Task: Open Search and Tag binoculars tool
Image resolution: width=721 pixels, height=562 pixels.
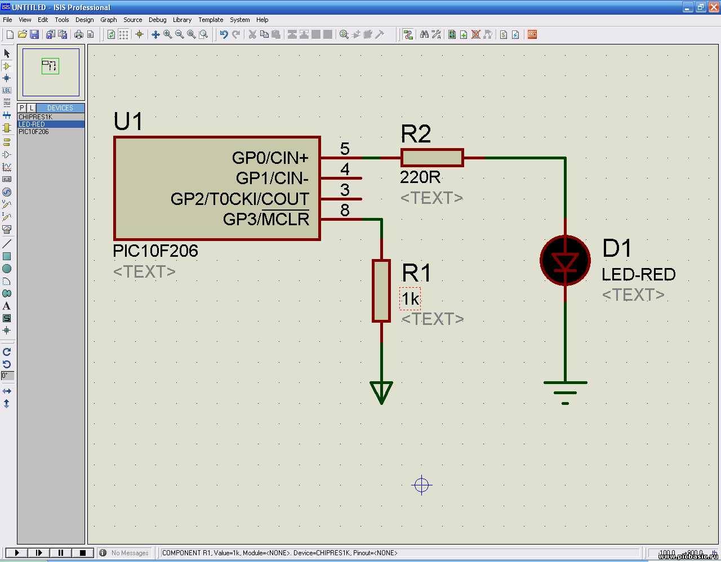Action: 424,34
